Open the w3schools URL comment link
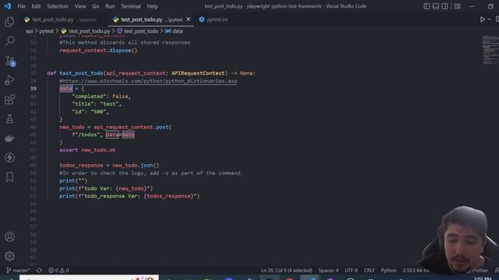Viewport: 499px width, 280px height. coord(148,81)
